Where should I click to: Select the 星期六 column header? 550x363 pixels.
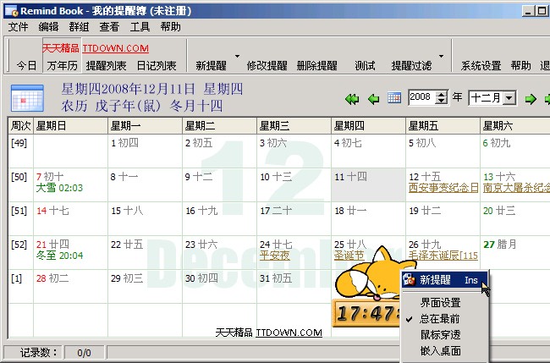[x=515, y=125]
